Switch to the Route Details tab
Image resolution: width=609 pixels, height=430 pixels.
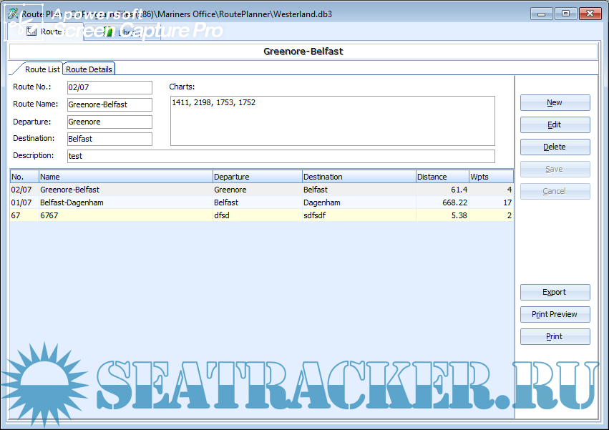point(89,69)
